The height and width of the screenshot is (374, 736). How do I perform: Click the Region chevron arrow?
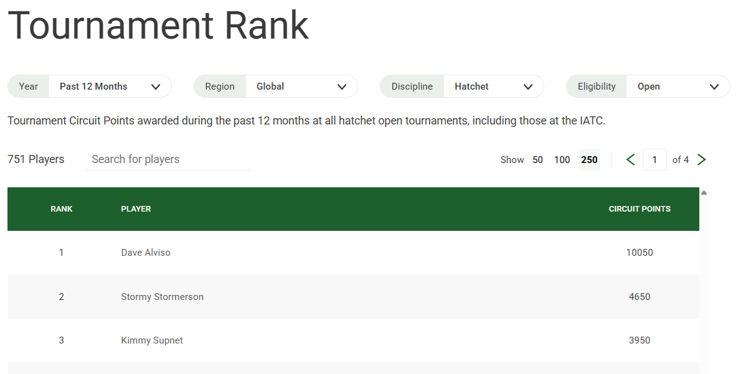pyautogui.click(x=342, y=87)
